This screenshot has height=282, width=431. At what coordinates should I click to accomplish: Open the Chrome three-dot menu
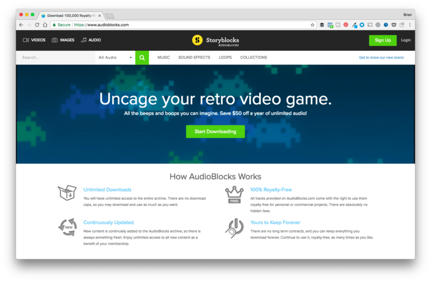(410, 25)
